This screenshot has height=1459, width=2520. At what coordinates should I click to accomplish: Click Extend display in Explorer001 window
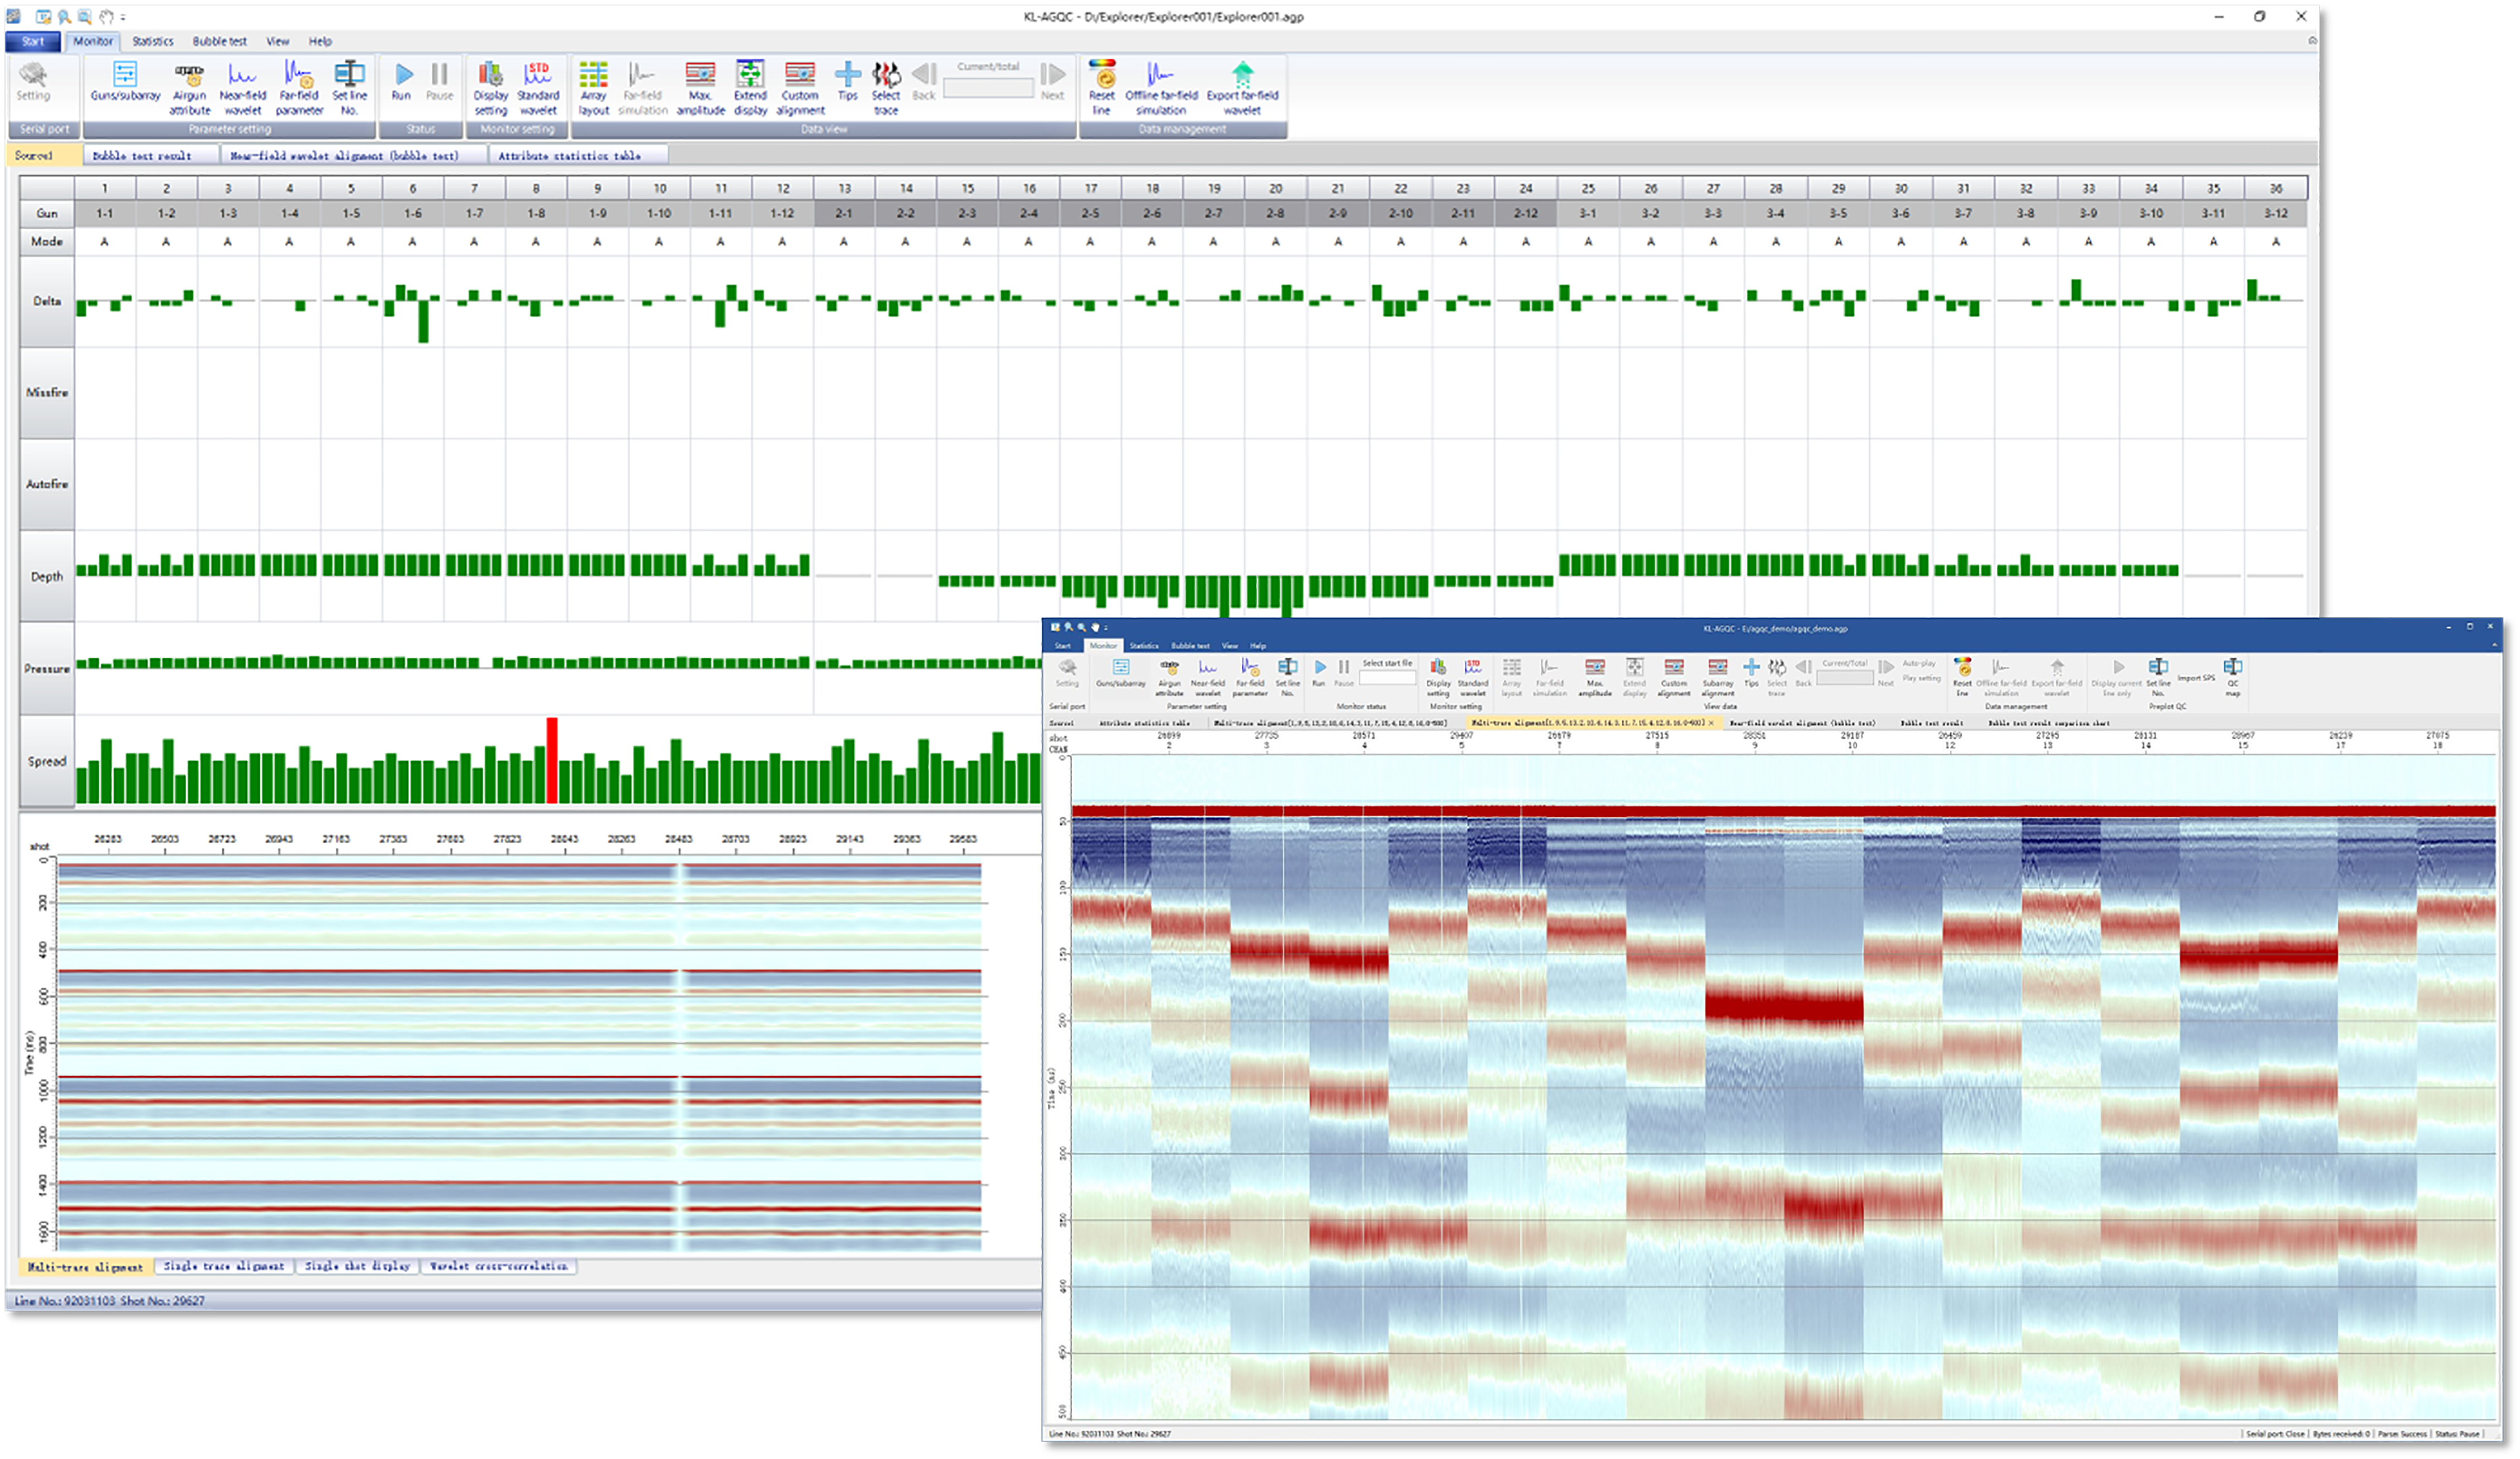click(x=750, y=88)
